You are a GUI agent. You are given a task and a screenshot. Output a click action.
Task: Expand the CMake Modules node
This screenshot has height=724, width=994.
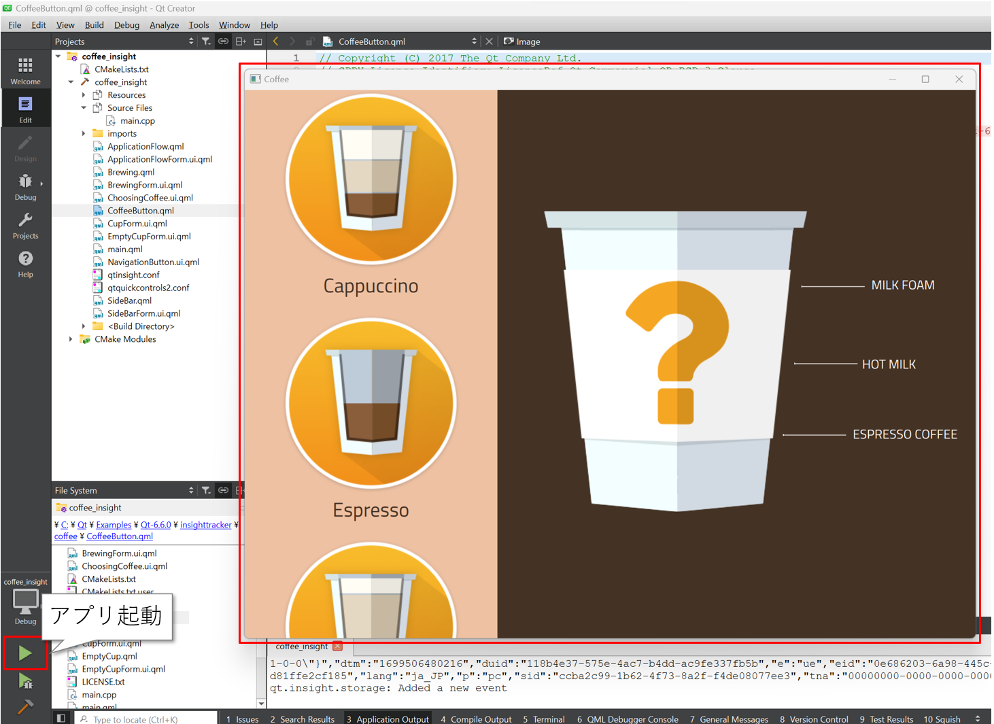click(x=71, y=339)
